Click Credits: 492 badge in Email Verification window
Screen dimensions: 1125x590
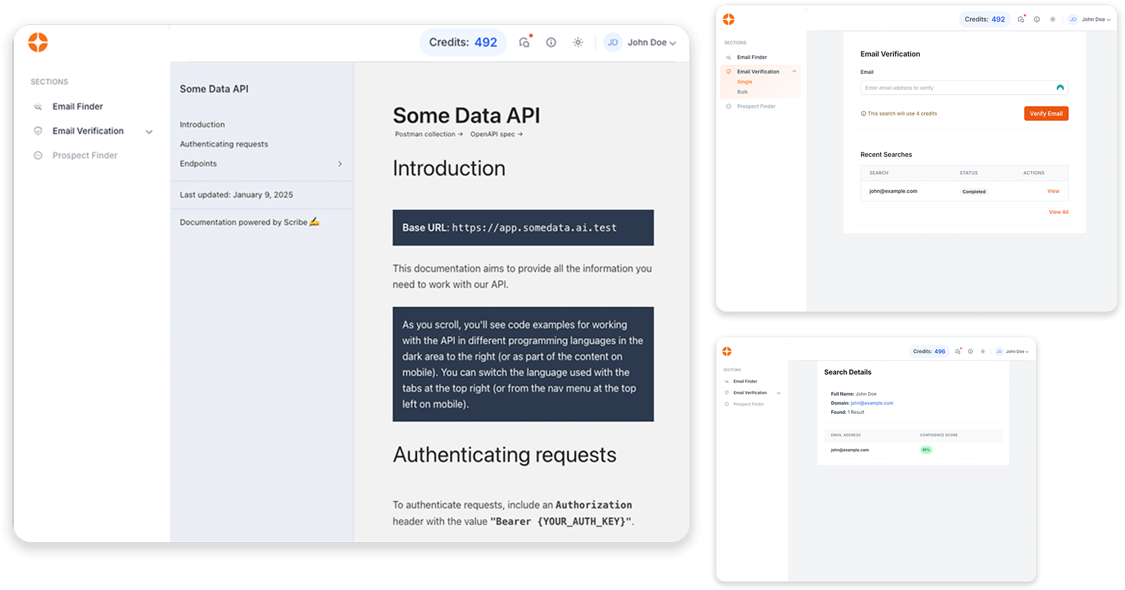[984, 19]
